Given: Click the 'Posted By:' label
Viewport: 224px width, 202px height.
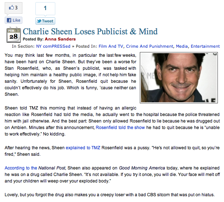Looking at the screenshot, I should [x=33, y=39].
